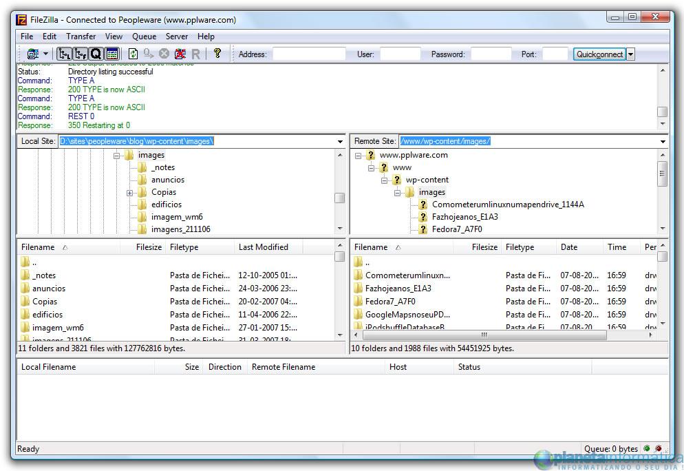Viewport: 684px width, 471px height.
Task: Click the remote file list horizontal scrollbar
Action: [484, 335]
